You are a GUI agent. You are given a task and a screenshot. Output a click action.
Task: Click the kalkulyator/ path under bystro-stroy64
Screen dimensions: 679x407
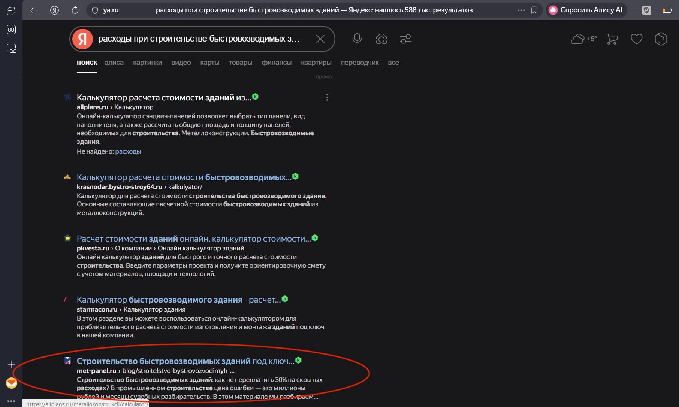click(x=185, y=187)
